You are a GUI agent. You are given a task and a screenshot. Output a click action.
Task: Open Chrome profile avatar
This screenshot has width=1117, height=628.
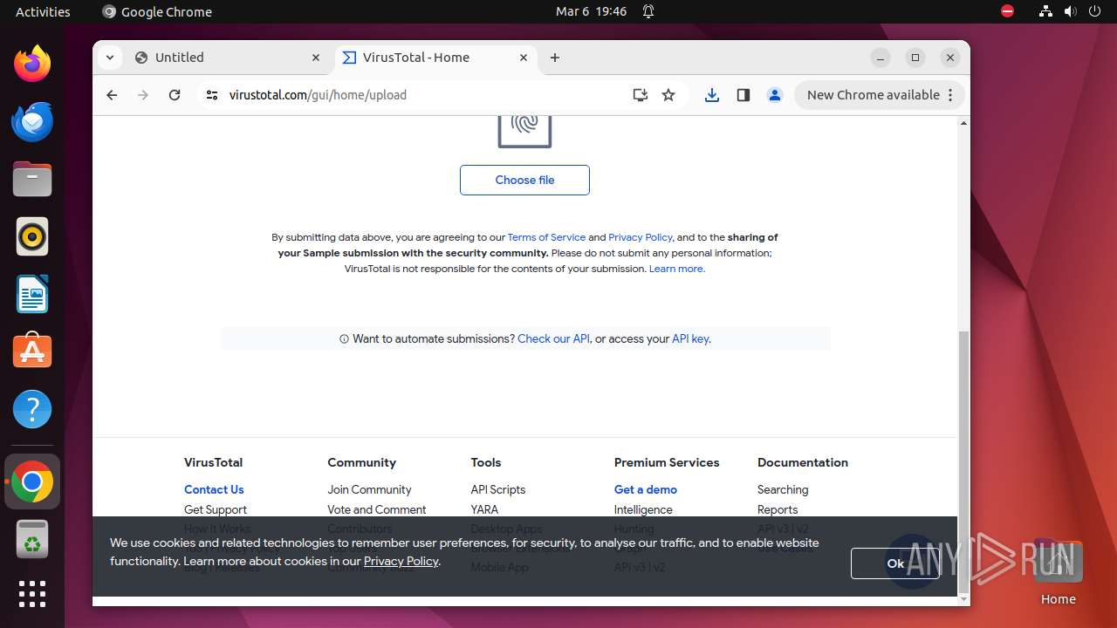click(x=774, y=95)
